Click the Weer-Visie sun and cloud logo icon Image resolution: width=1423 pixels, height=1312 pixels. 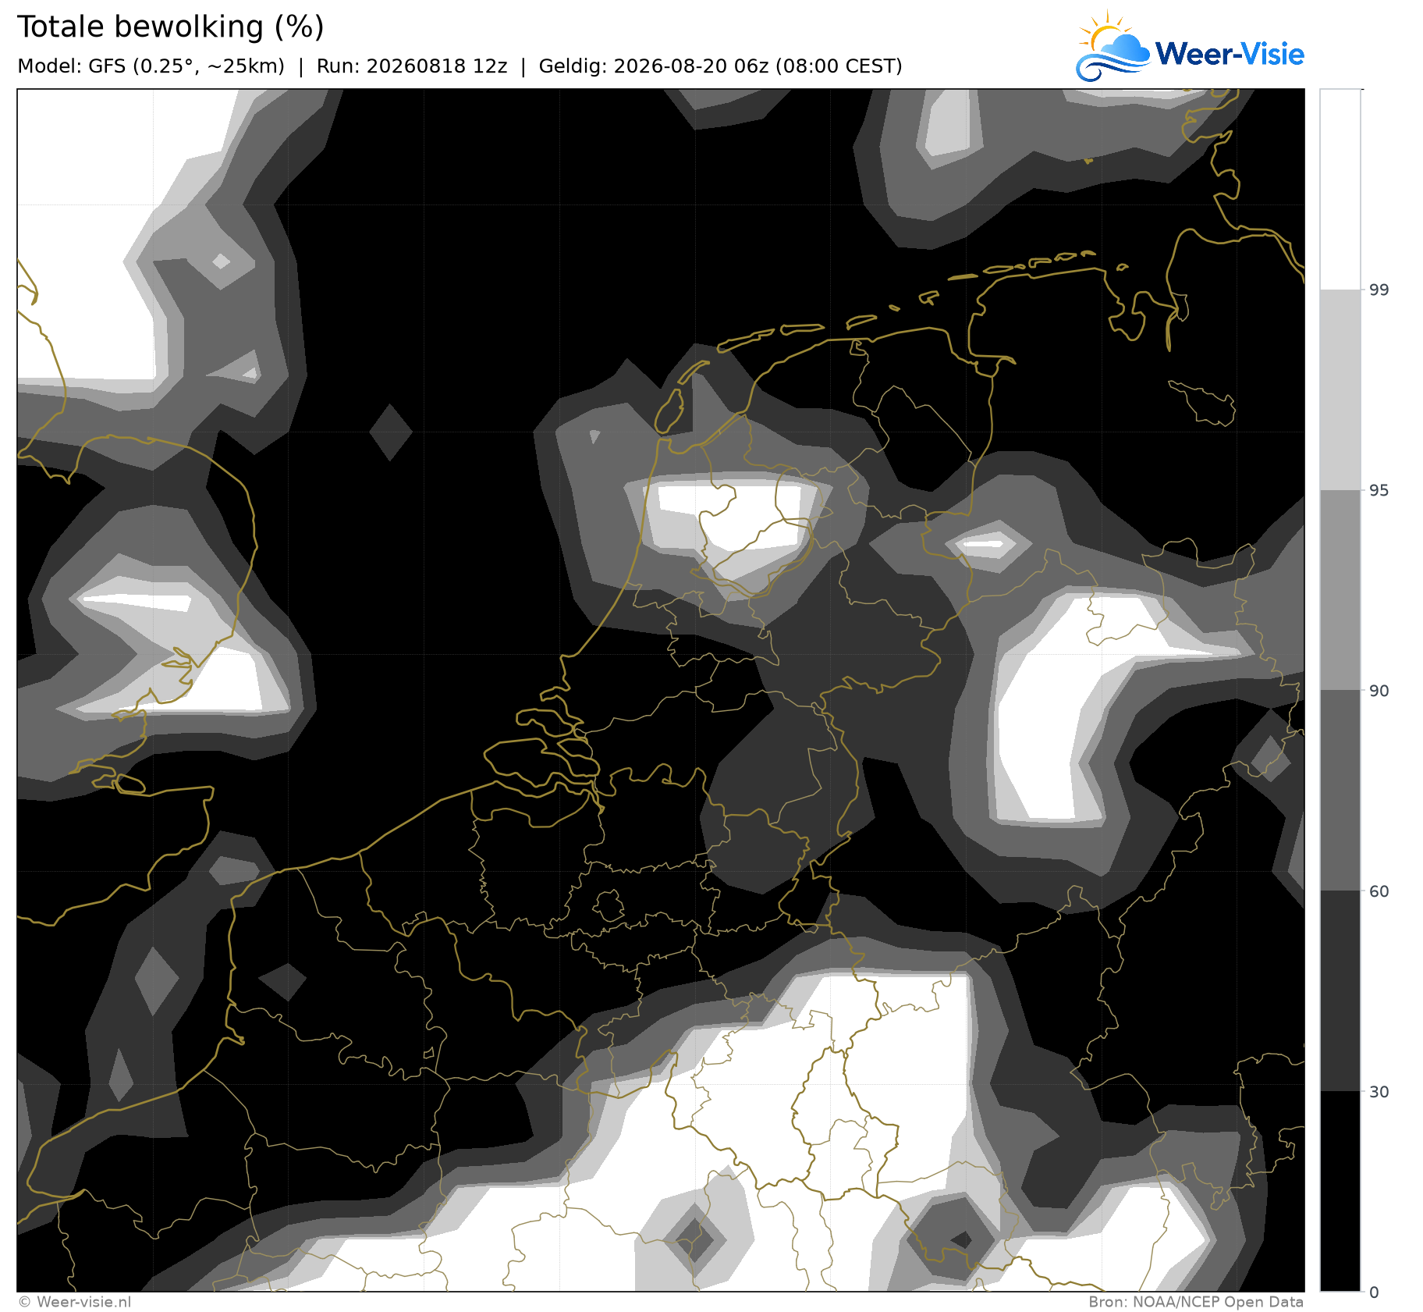(x=1112, y=47)
